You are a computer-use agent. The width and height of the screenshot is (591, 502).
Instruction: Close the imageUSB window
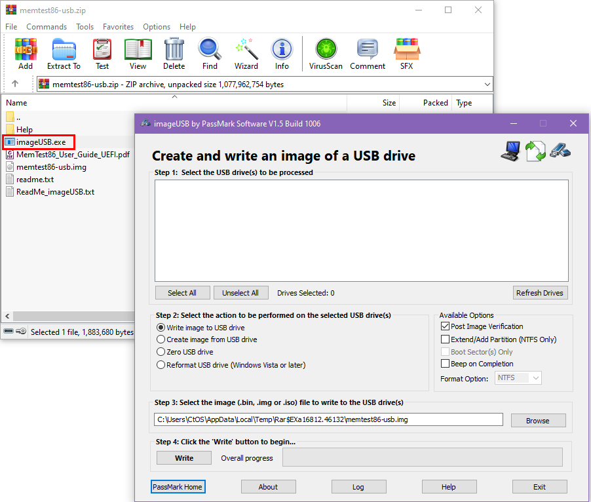(573, 123)
